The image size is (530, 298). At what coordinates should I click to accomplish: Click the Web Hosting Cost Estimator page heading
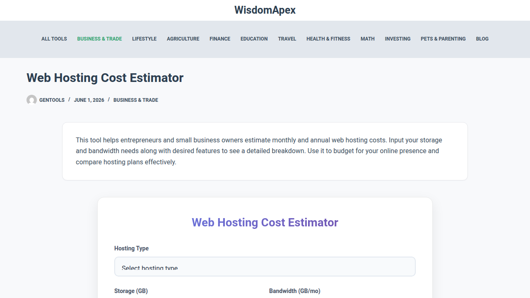(105, 78)
